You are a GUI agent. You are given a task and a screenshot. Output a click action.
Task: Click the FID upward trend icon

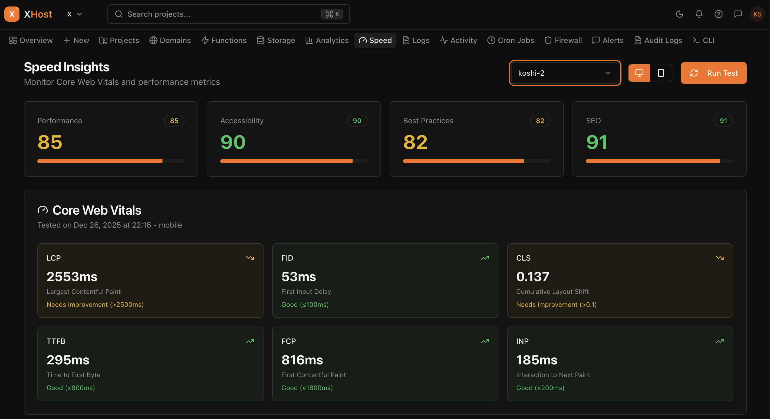point(485,258)
